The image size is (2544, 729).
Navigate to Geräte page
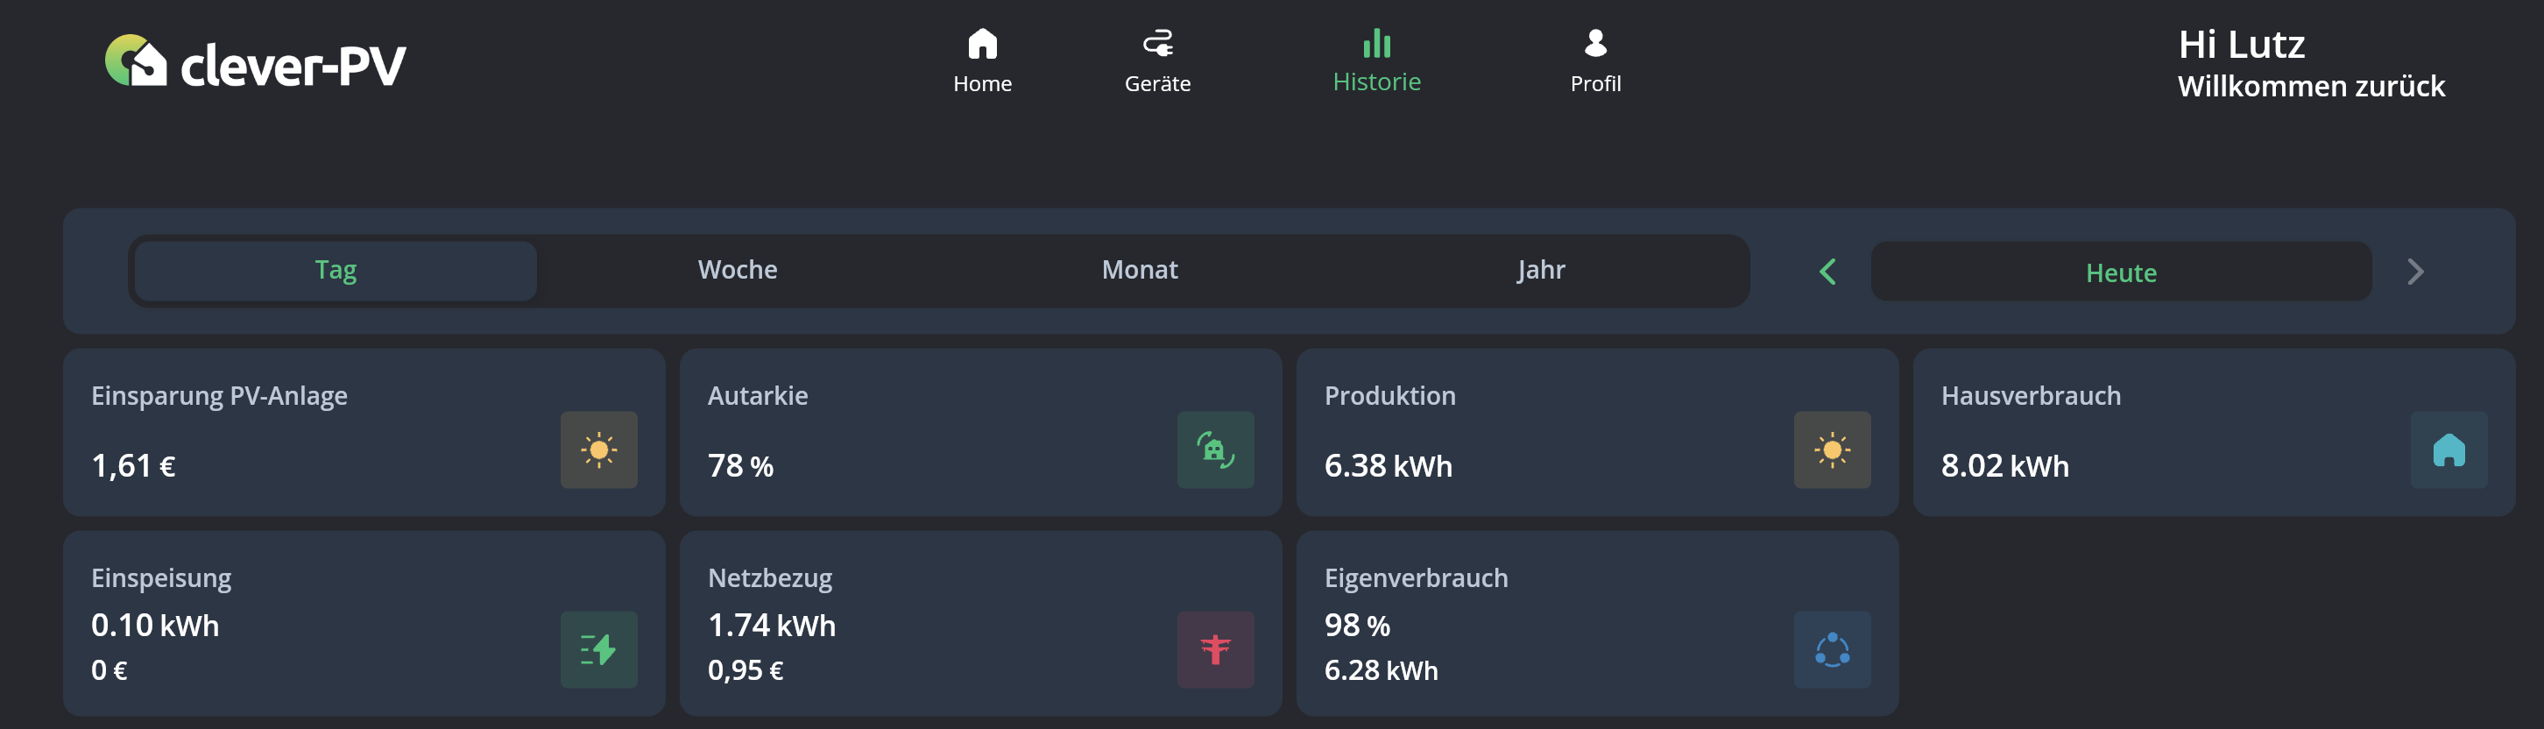(x=1157, y=61)
